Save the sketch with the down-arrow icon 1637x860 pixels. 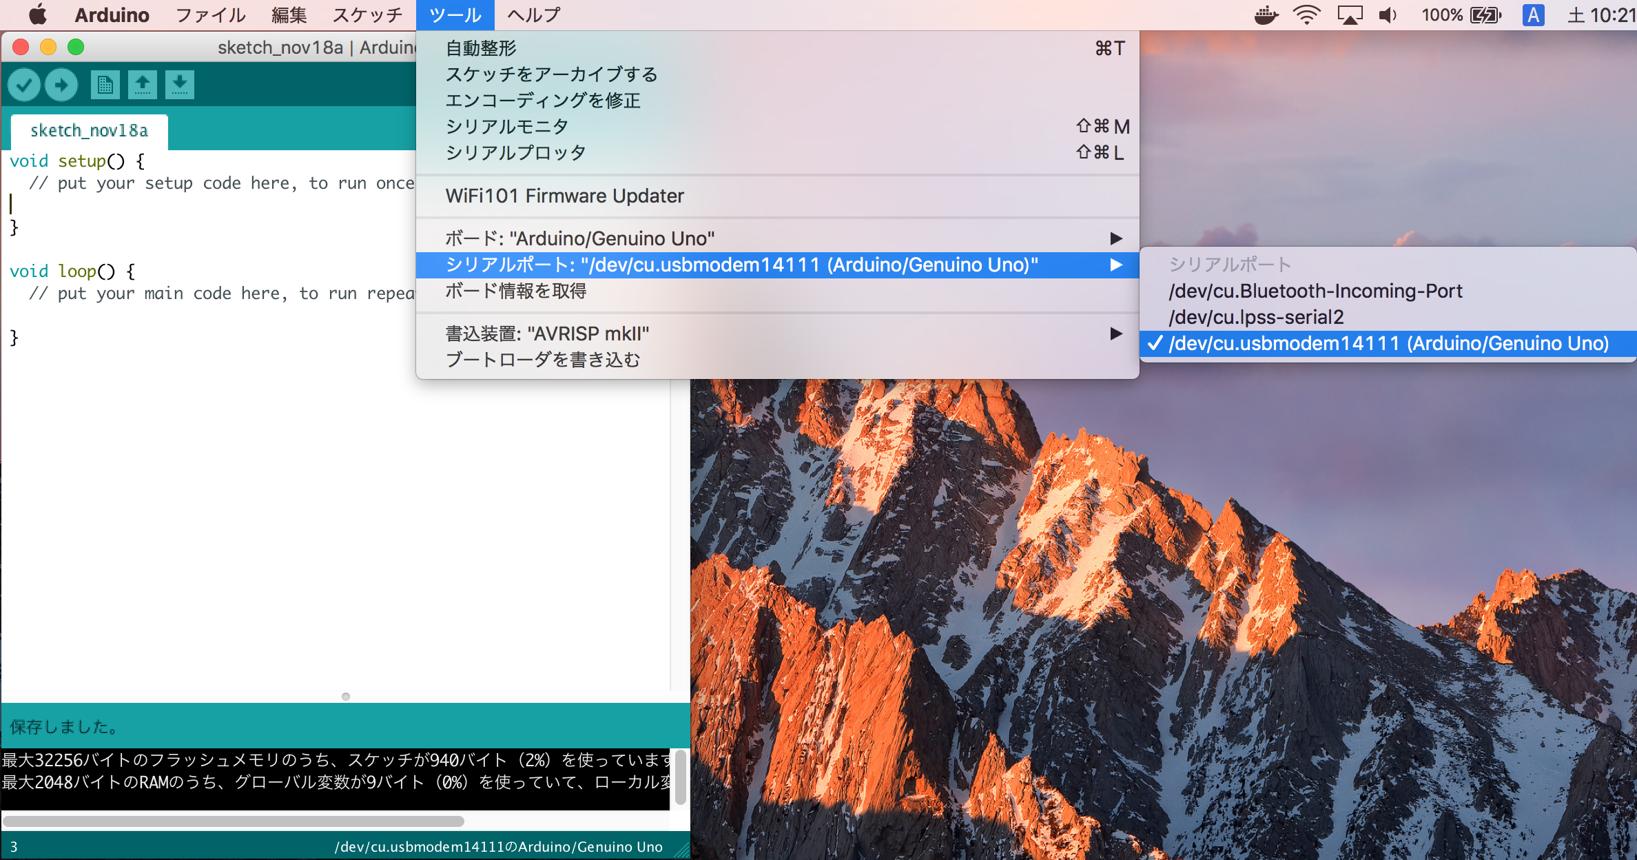179,85
